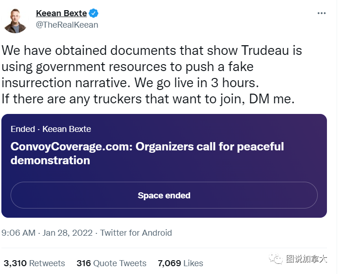Image resolution: width=338 pixels, height=274 pixels.
Task: Click the Keean Bexte display name
Action: 61,13
